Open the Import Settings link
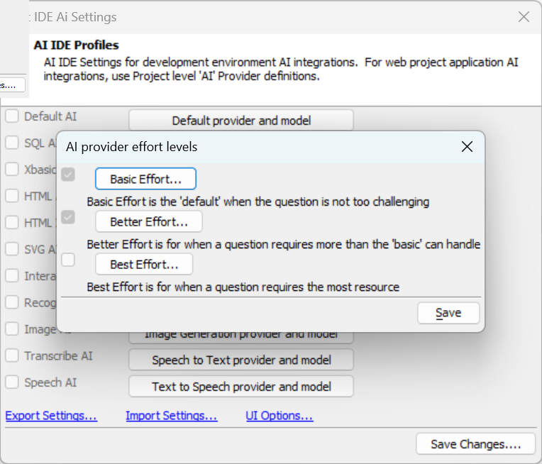This screenshot has width=542, height=464. pos(172,416)
